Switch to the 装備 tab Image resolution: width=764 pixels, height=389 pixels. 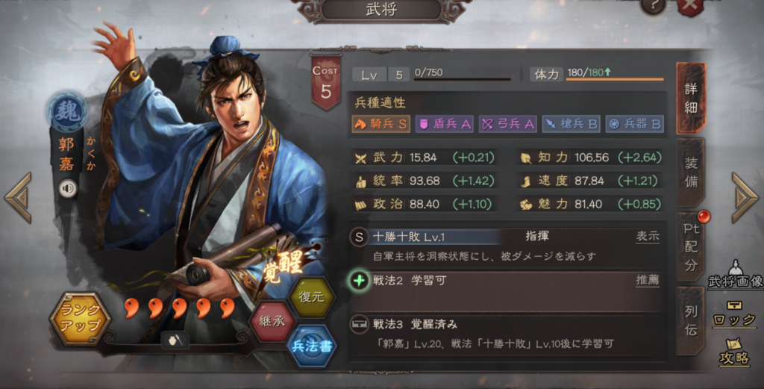pos(691,172)
